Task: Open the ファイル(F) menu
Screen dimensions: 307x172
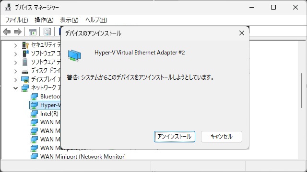Action: click(x=16, y=20)
